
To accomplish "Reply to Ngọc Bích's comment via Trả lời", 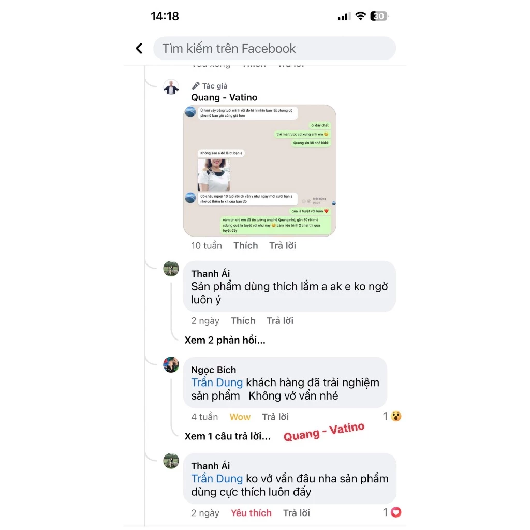I will (275, 417).
